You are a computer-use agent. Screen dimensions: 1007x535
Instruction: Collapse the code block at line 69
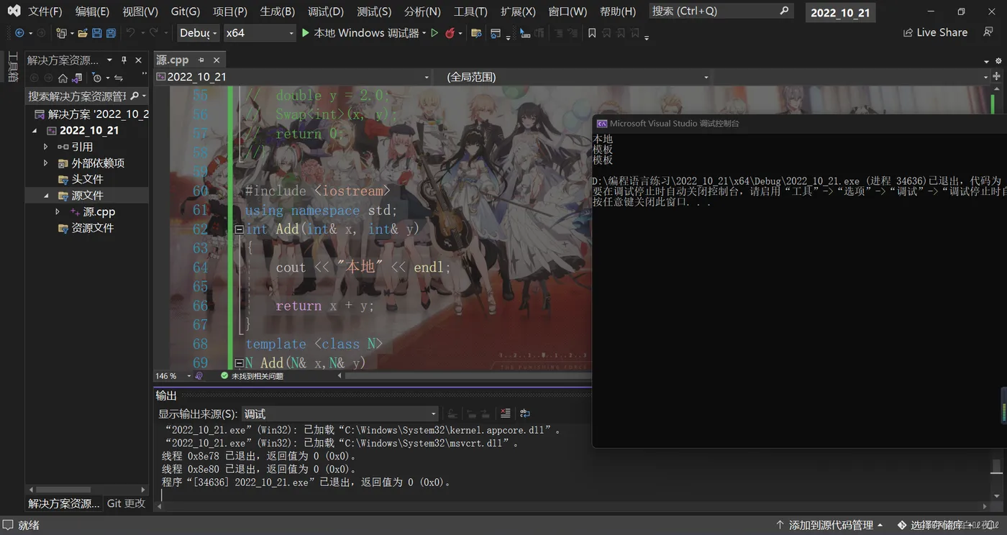pos(239,363)
